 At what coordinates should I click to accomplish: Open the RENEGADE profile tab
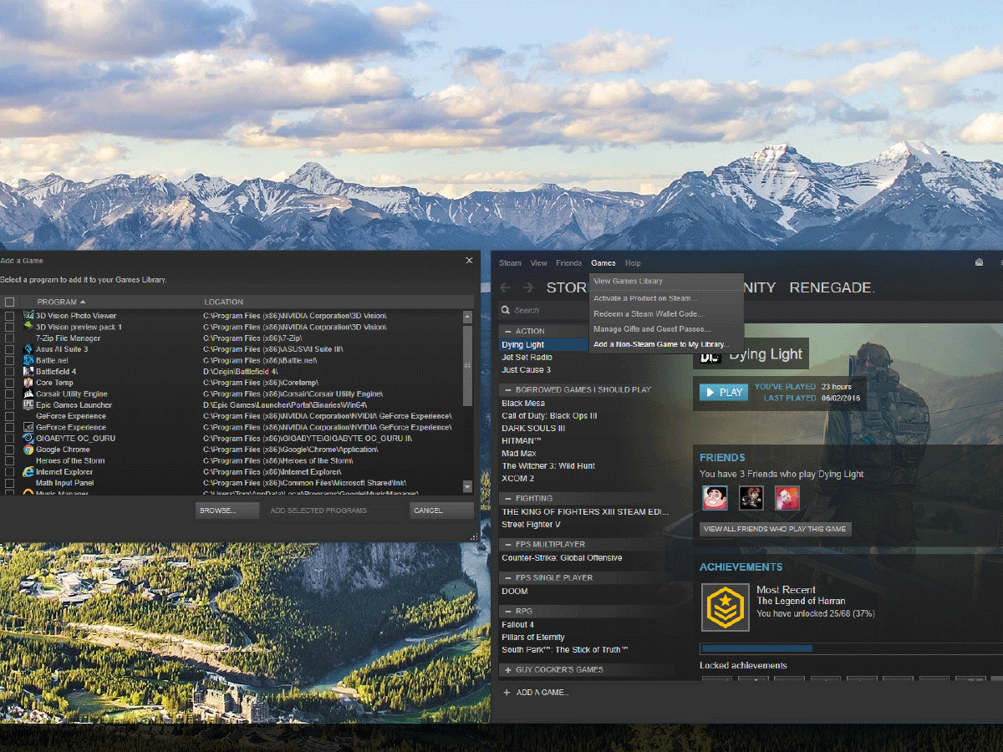click(832, 287)
